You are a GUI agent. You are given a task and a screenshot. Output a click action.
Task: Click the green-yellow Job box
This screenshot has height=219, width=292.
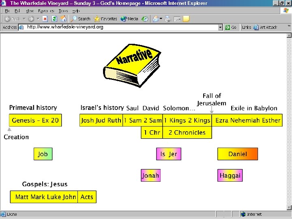click(x=43, y=154)
